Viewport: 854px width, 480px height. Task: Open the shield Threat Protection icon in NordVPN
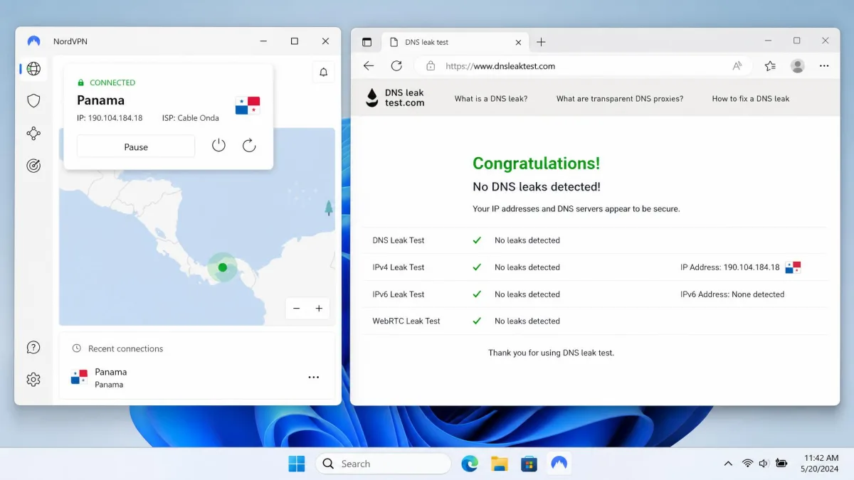pos(33,101)
